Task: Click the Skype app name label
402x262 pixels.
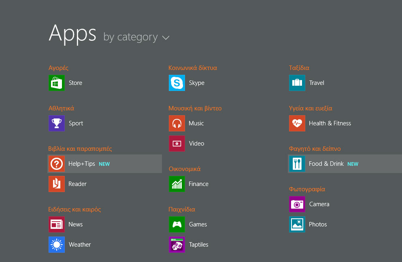Action: pyautogui.click(x=197, y=83)
